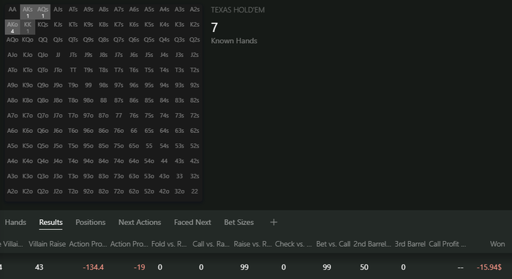Select the Results tab
The width and height of the screenshot is (512, 279).
point(50,222)
